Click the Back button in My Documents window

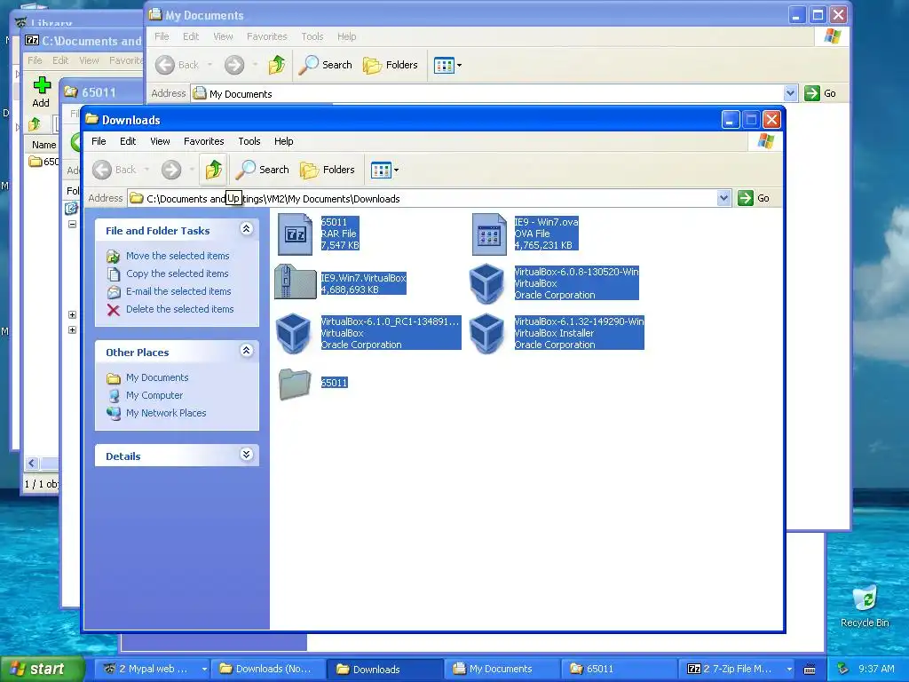pos(178,65)
